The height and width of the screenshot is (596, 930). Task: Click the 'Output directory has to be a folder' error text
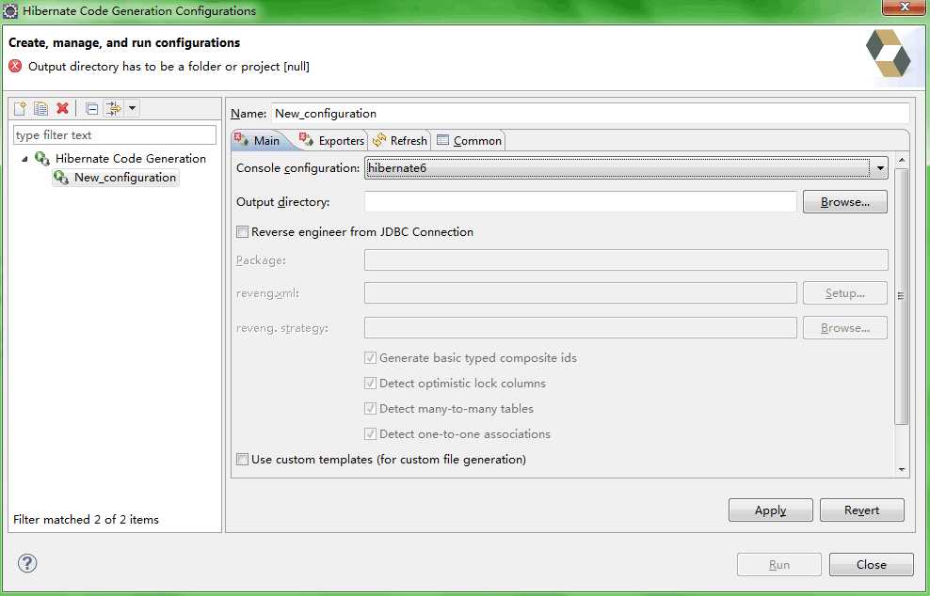(169, 67)
